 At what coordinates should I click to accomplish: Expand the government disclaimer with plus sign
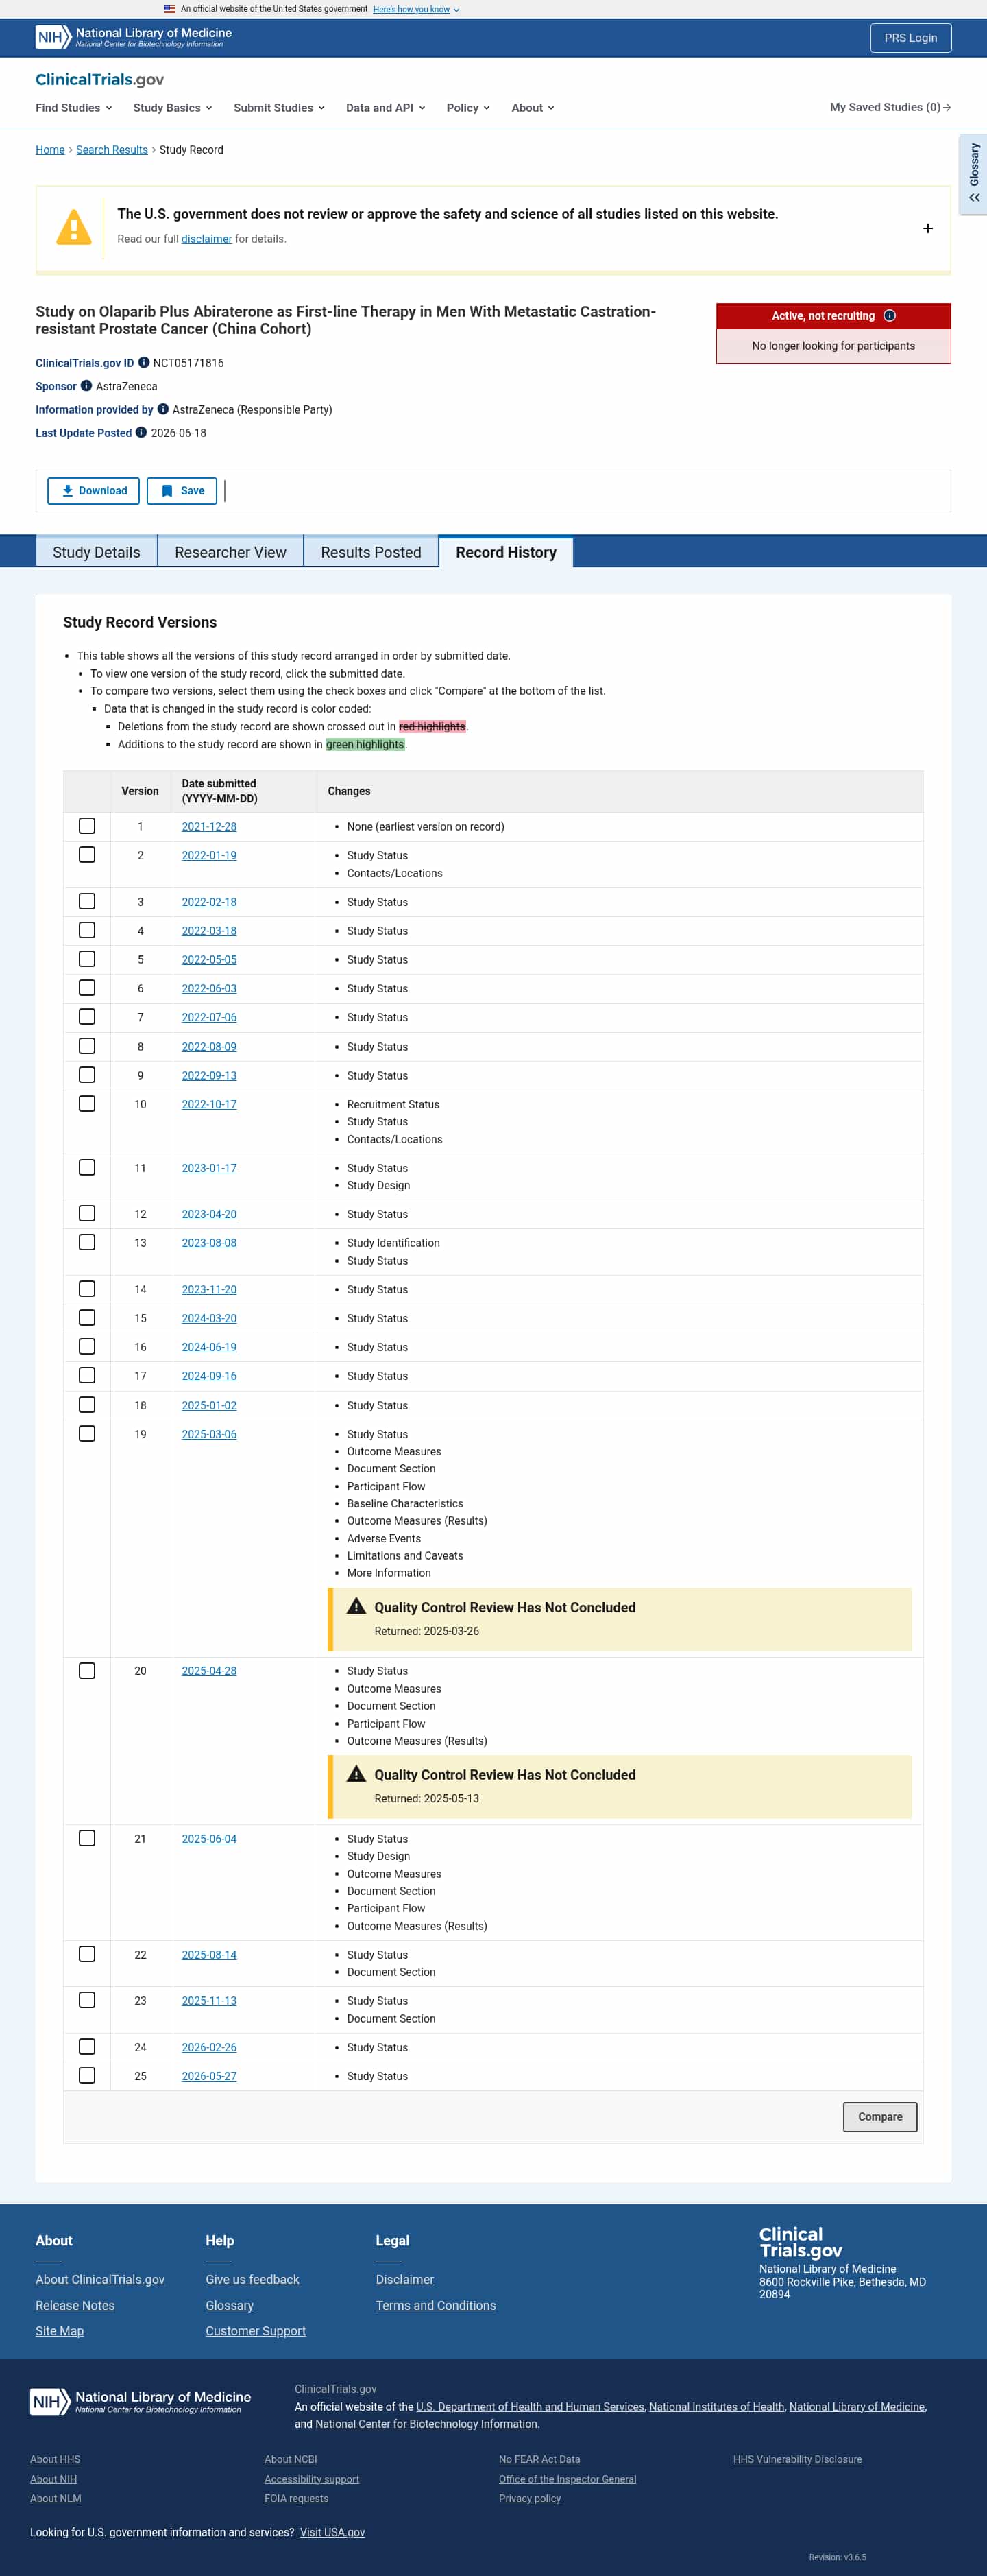click(927, 229)
